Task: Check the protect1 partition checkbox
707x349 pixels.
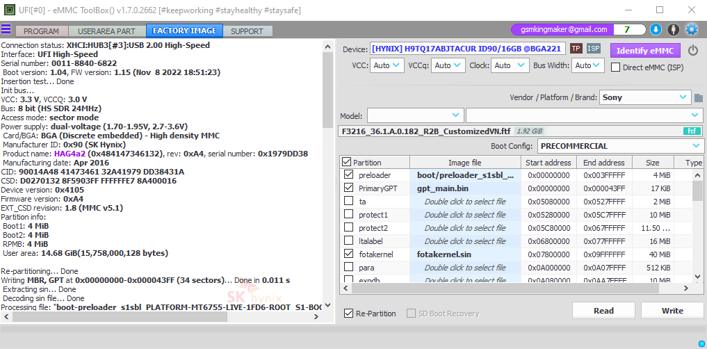Action: click(x=349, y=215)
